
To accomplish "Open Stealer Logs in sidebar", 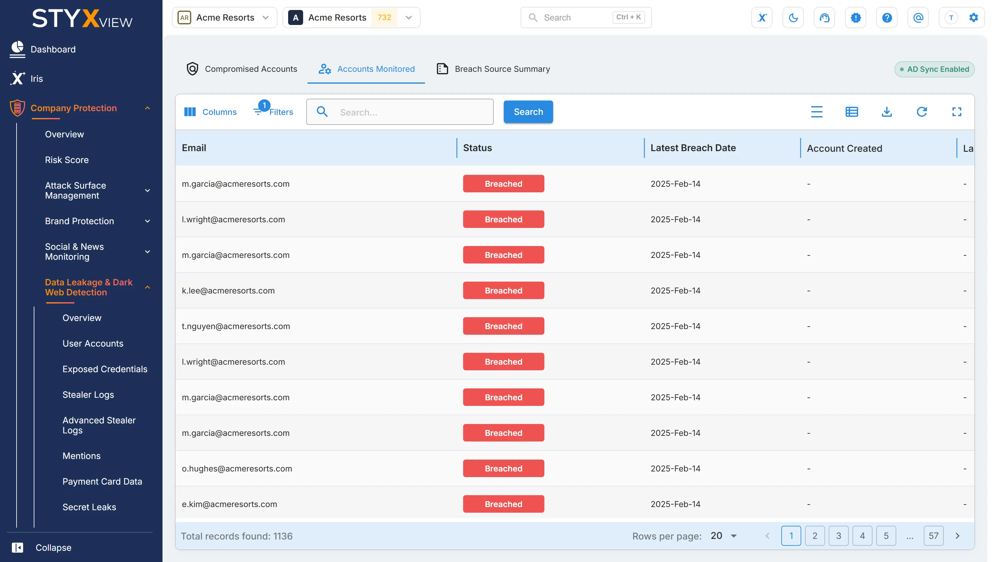I will point(88,394).
